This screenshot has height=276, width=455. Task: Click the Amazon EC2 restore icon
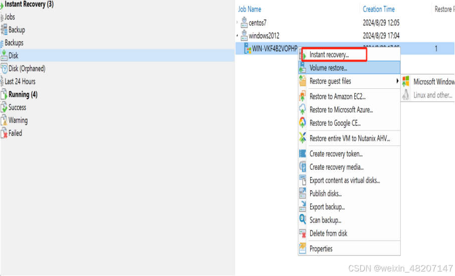(302, 96)
